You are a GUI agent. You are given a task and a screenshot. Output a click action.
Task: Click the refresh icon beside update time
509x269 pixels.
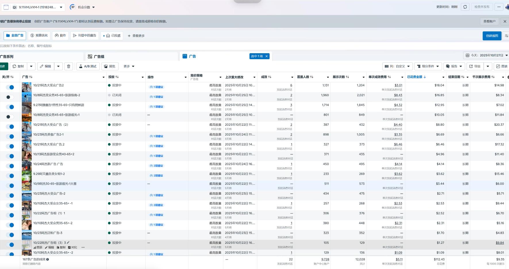(x=465, y=7)
